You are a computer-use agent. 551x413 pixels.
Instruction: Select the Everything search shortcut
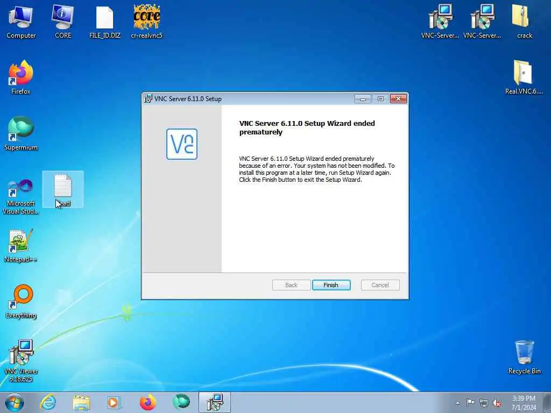click(21, 302)
